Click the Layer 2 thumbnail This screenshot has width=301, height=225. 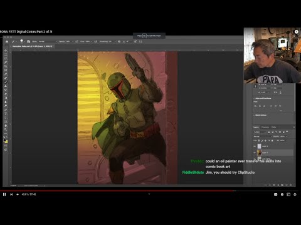(259, 146)
